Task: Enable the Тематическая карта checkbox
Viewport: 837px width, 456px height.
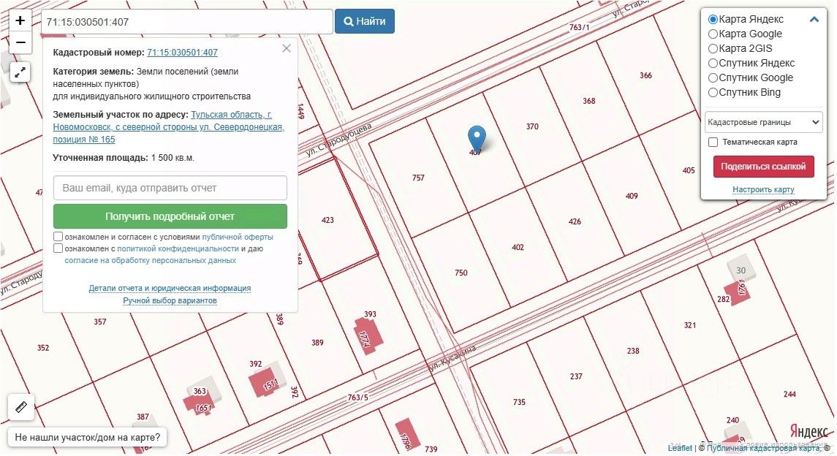Action: (713, 142)
